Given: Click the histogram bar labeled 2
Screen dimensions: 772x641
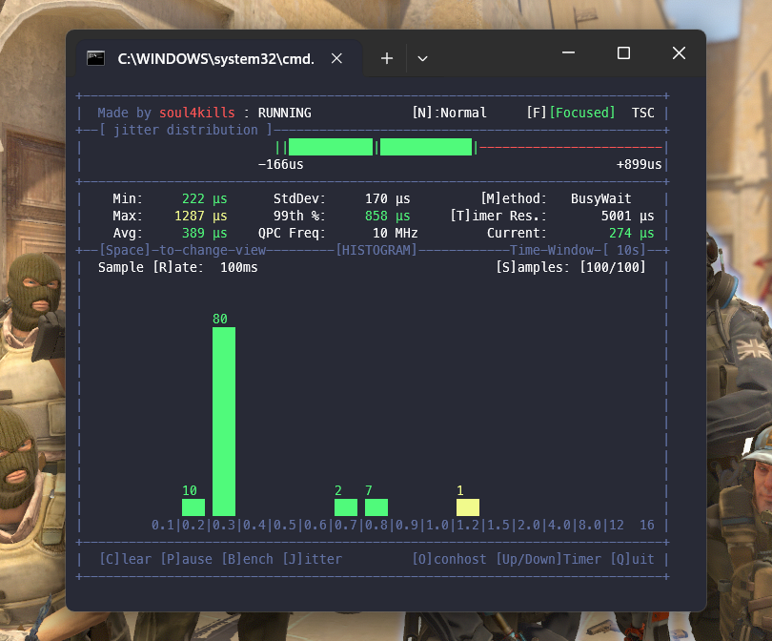Looking at the screenshot, I should point(346,507).
